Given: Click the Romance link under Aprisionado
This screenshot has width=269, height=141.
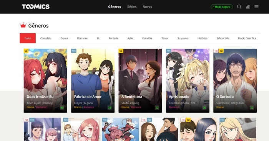Looking at the screenshot, I should (174, 107).
